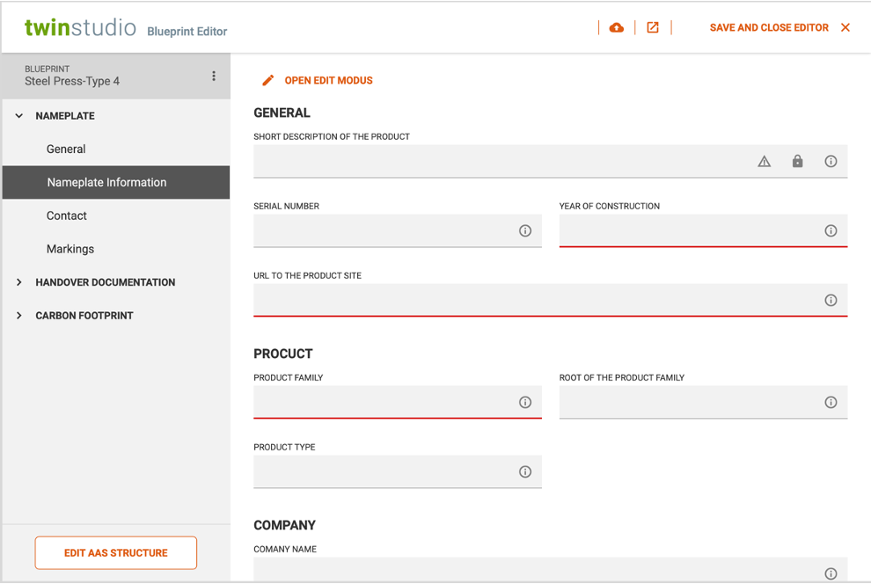Click the X icon beside Save and Close
The width and height of the screenshot is (871, 584).
(x=845, y=27)
